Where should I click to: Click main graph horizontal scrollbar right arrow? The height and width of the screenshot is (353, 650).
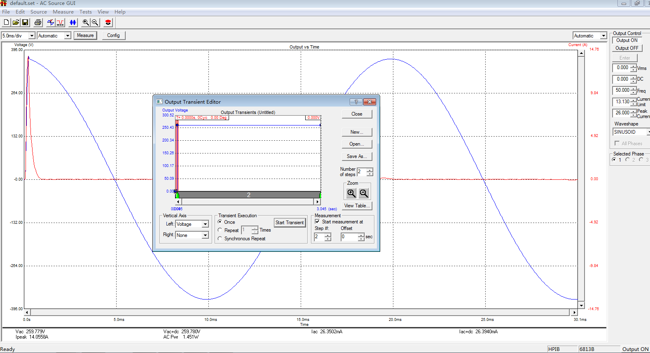(x=575, y=312)
